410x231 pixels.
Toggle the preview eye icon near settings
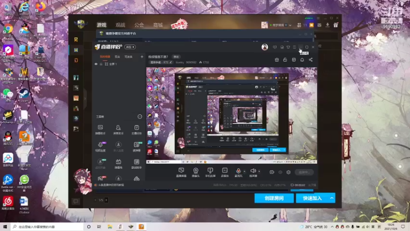(x=280, y=172)
